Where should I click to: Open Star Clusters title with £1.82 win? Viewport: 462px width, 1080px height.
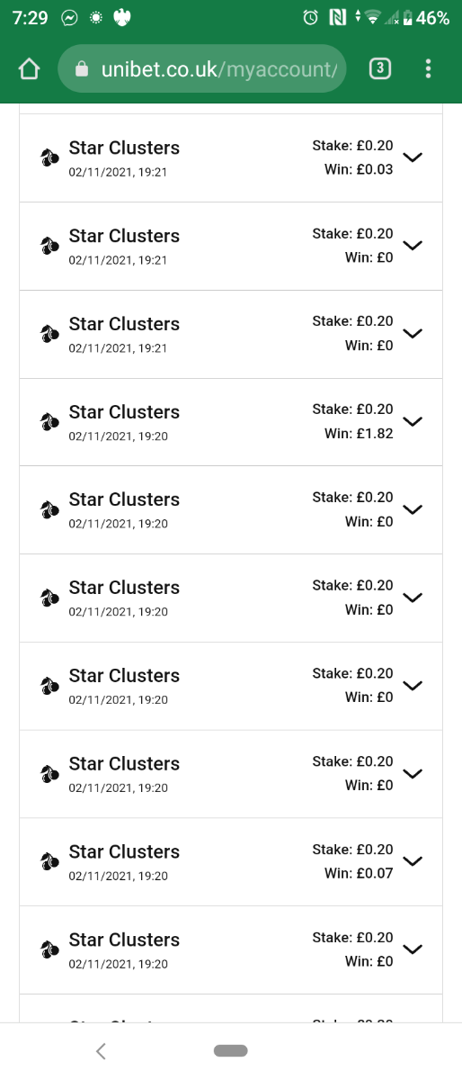124,412
